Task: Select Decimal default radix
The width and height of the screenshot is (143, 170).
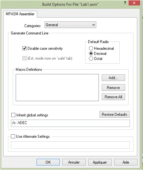Action: 91,54
